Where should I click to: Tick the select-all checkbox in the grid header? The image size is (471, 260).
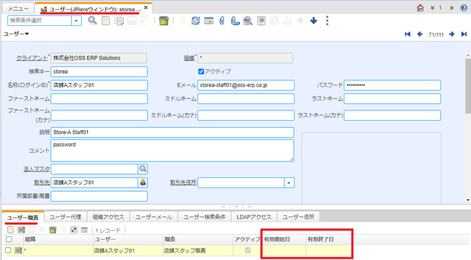point(9,240)
